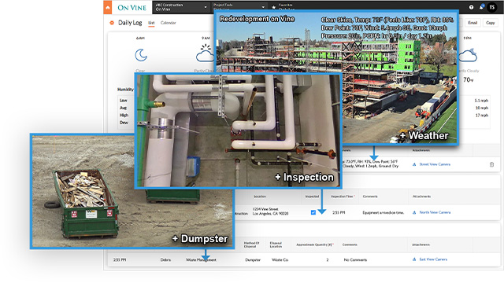The width and height of the screenshot is (504, 283).
Task: Click the Favorites star icon
Action: pyautogui.click(x=273, y=7)
